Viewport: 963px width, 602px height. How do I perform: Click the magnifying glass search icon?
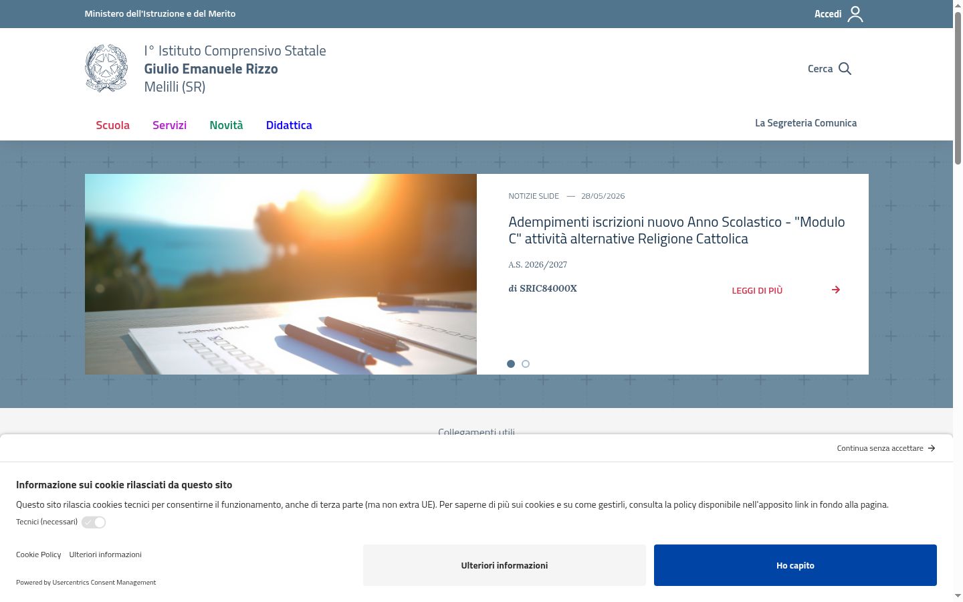tap(845, 69)
